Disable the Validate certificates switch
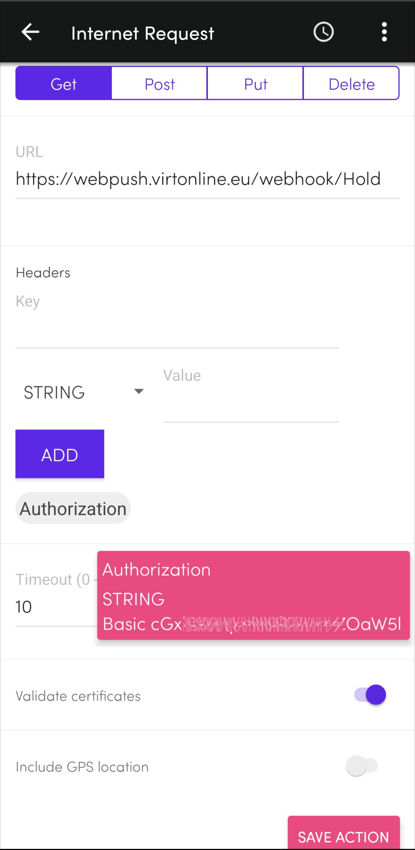The width and height of the screenshot is (415, 850). click(370, 695)
